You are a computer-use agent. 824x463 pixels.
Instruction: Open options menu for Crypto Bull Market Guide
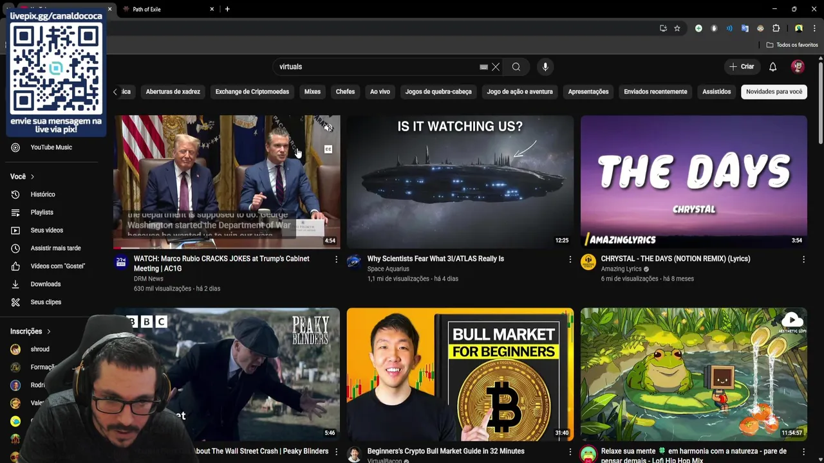[570, 452]
